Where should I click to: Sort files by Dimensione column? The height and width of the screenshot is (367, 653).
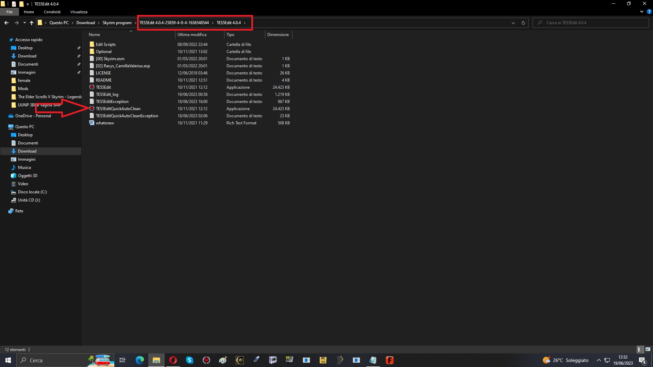[279, 35]
